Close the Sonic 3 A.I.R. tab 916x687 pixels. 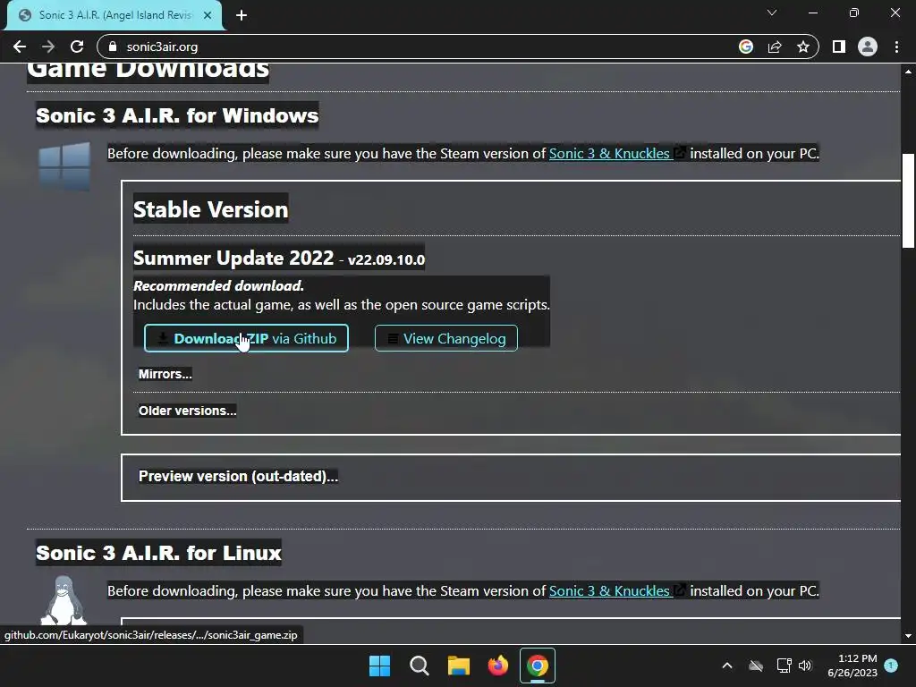208,15
